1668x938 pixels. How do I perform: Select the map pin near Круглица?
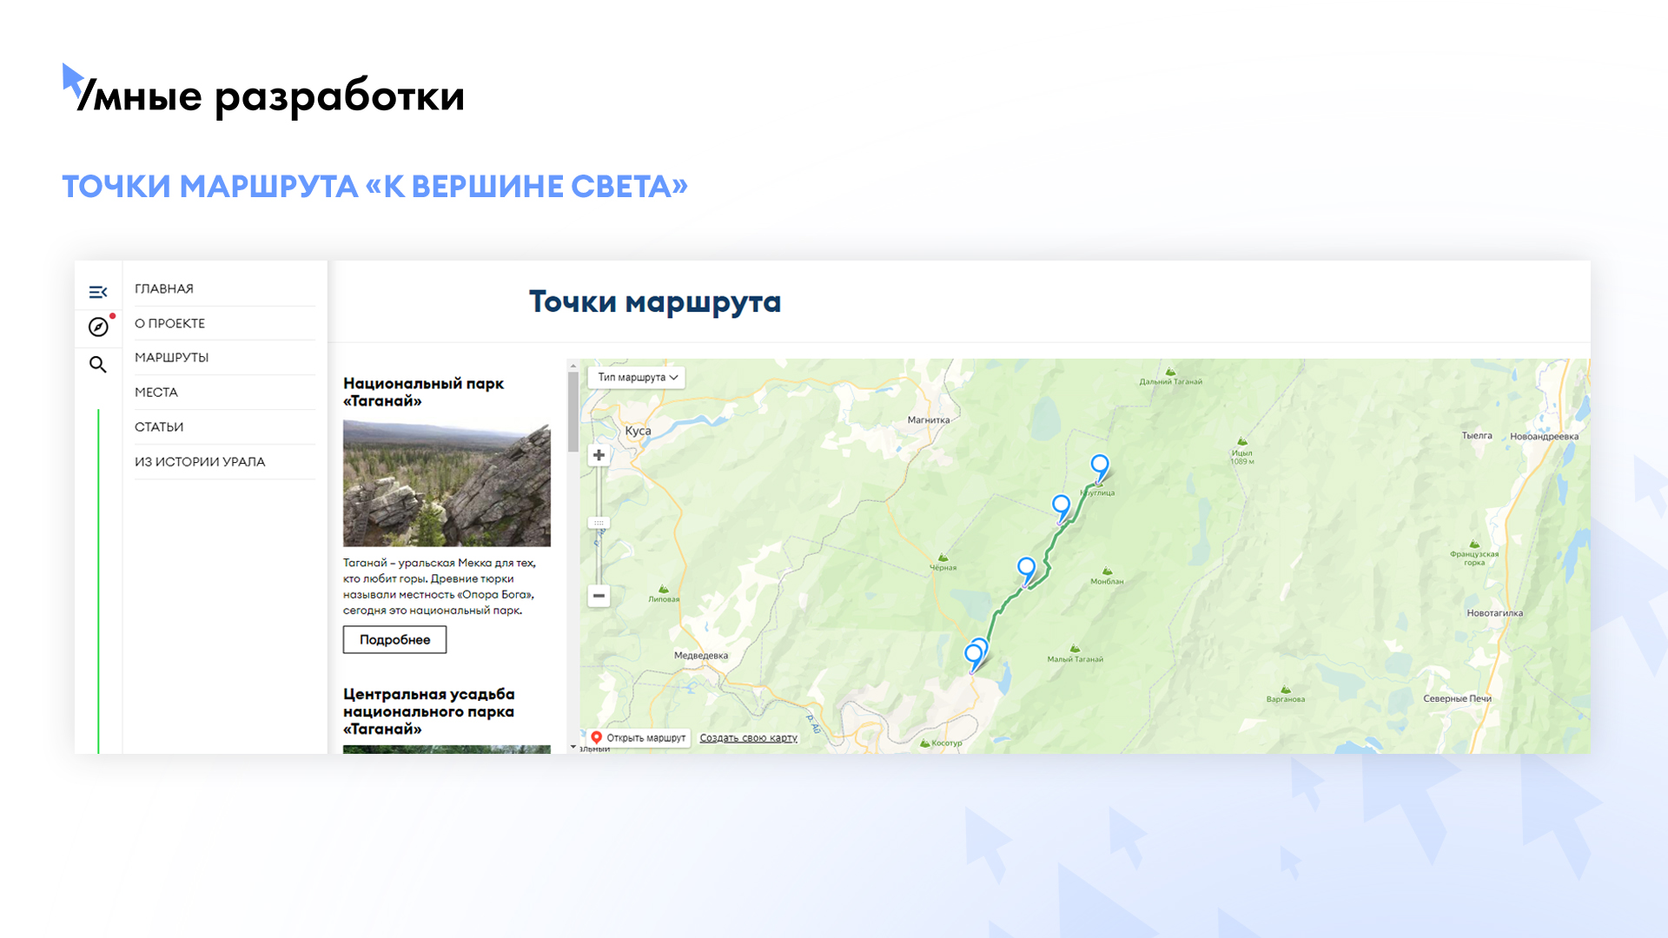[1100, 466]
